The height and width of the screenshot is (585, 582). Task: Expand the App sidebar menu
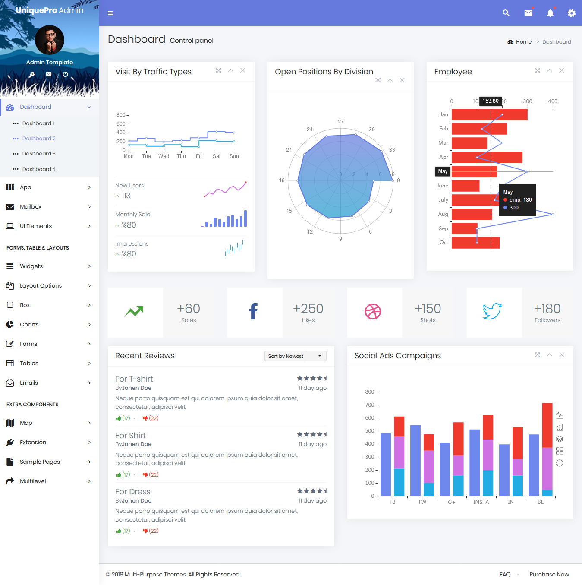coord(50,187)
